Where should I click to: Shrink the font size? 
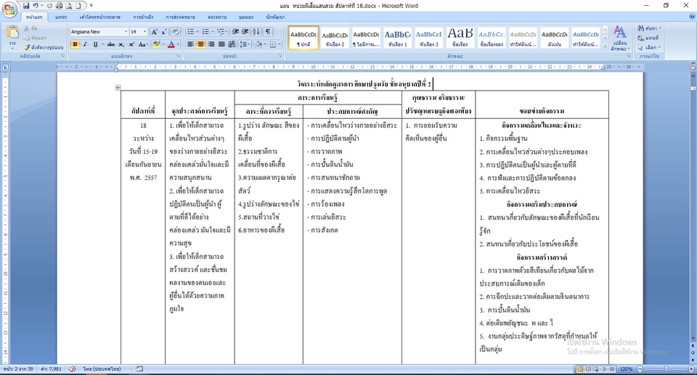(163, 31)
